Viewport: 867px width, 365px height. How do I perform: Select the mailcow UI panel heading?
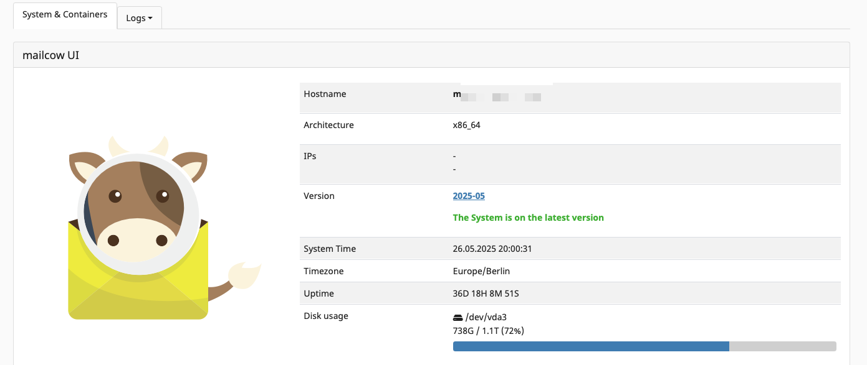pyautogui.click(x=51, y=55)
